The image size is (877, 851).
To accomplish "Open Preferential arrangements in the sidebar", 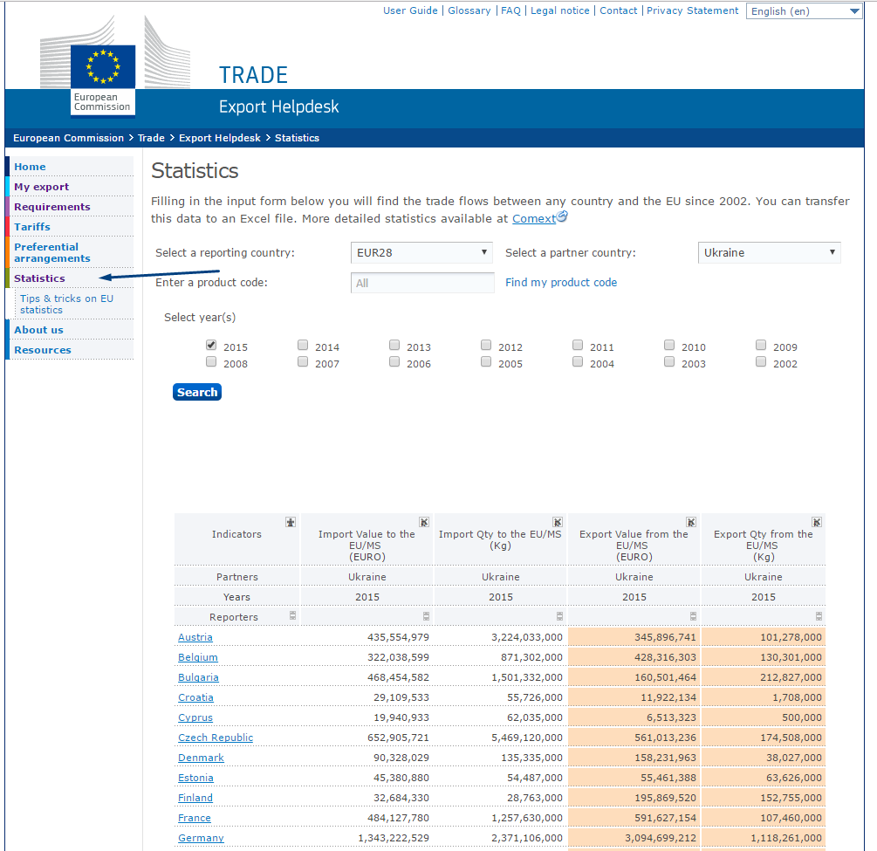I will click(x=52, y=252).
